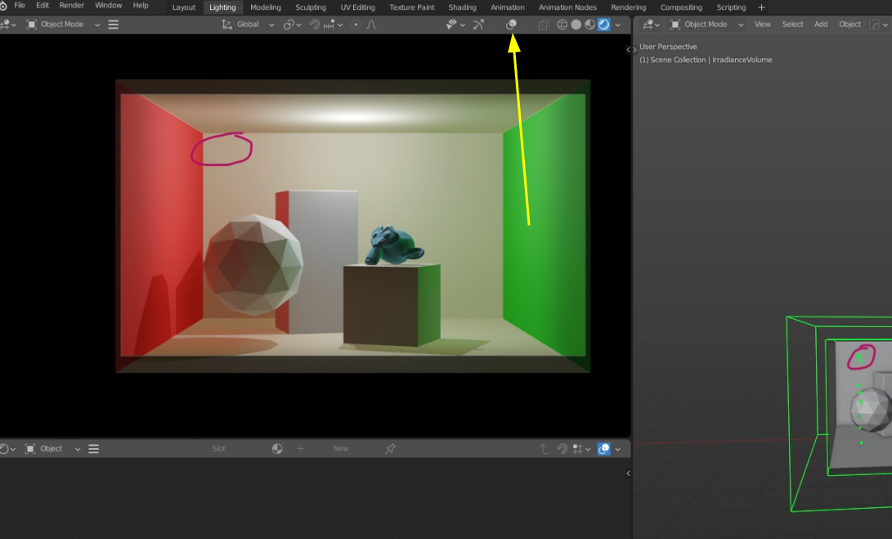The width and height of the screenshot is (892, 539).
Task: Switch to the Shading workspace tab
Action: 462,7
